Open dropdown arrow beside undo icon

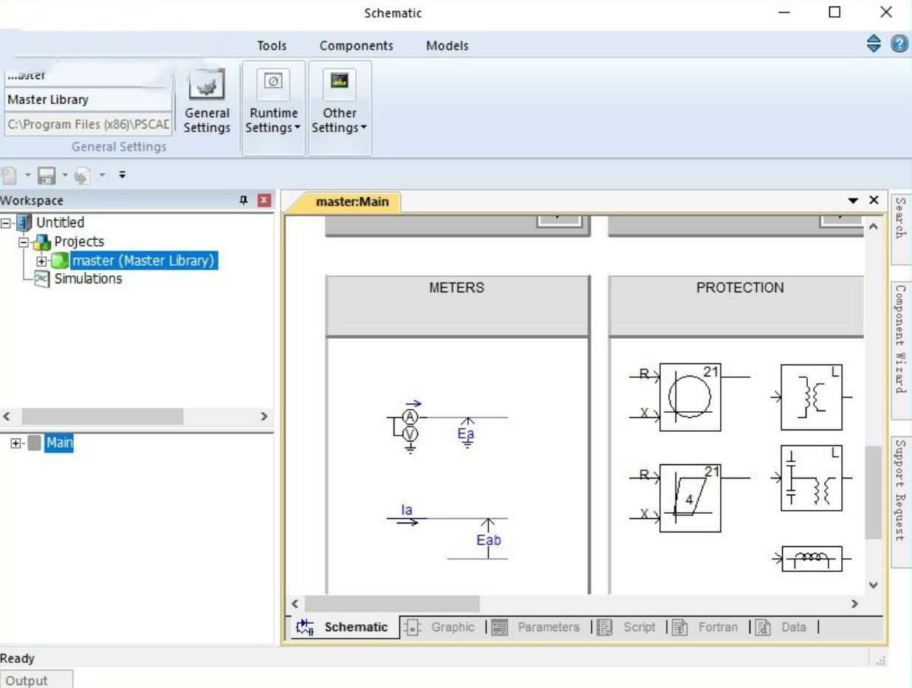coord(102,176)
